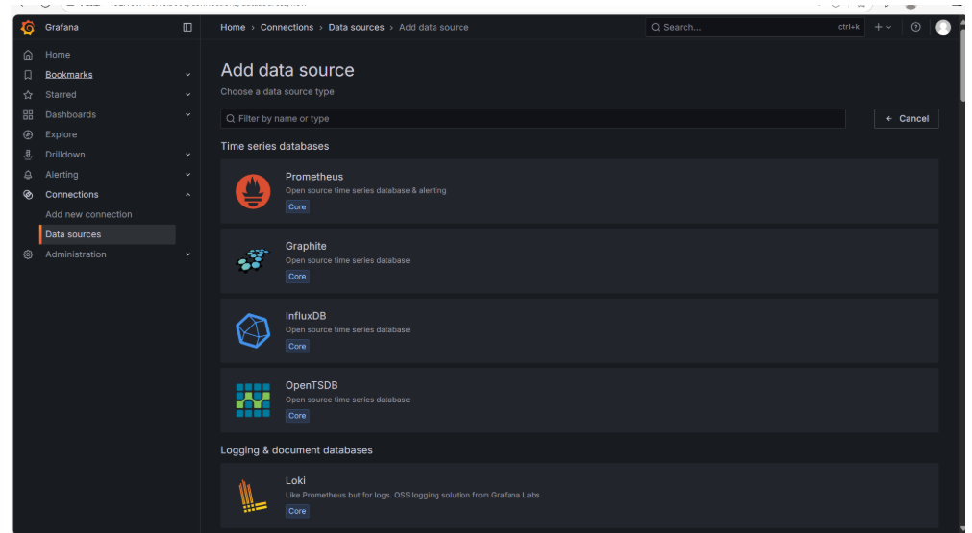The width and height of the screenshot is (972, 533).
Task: Click the Core badge under OpenTSDB
Action: tap(297, 416)
